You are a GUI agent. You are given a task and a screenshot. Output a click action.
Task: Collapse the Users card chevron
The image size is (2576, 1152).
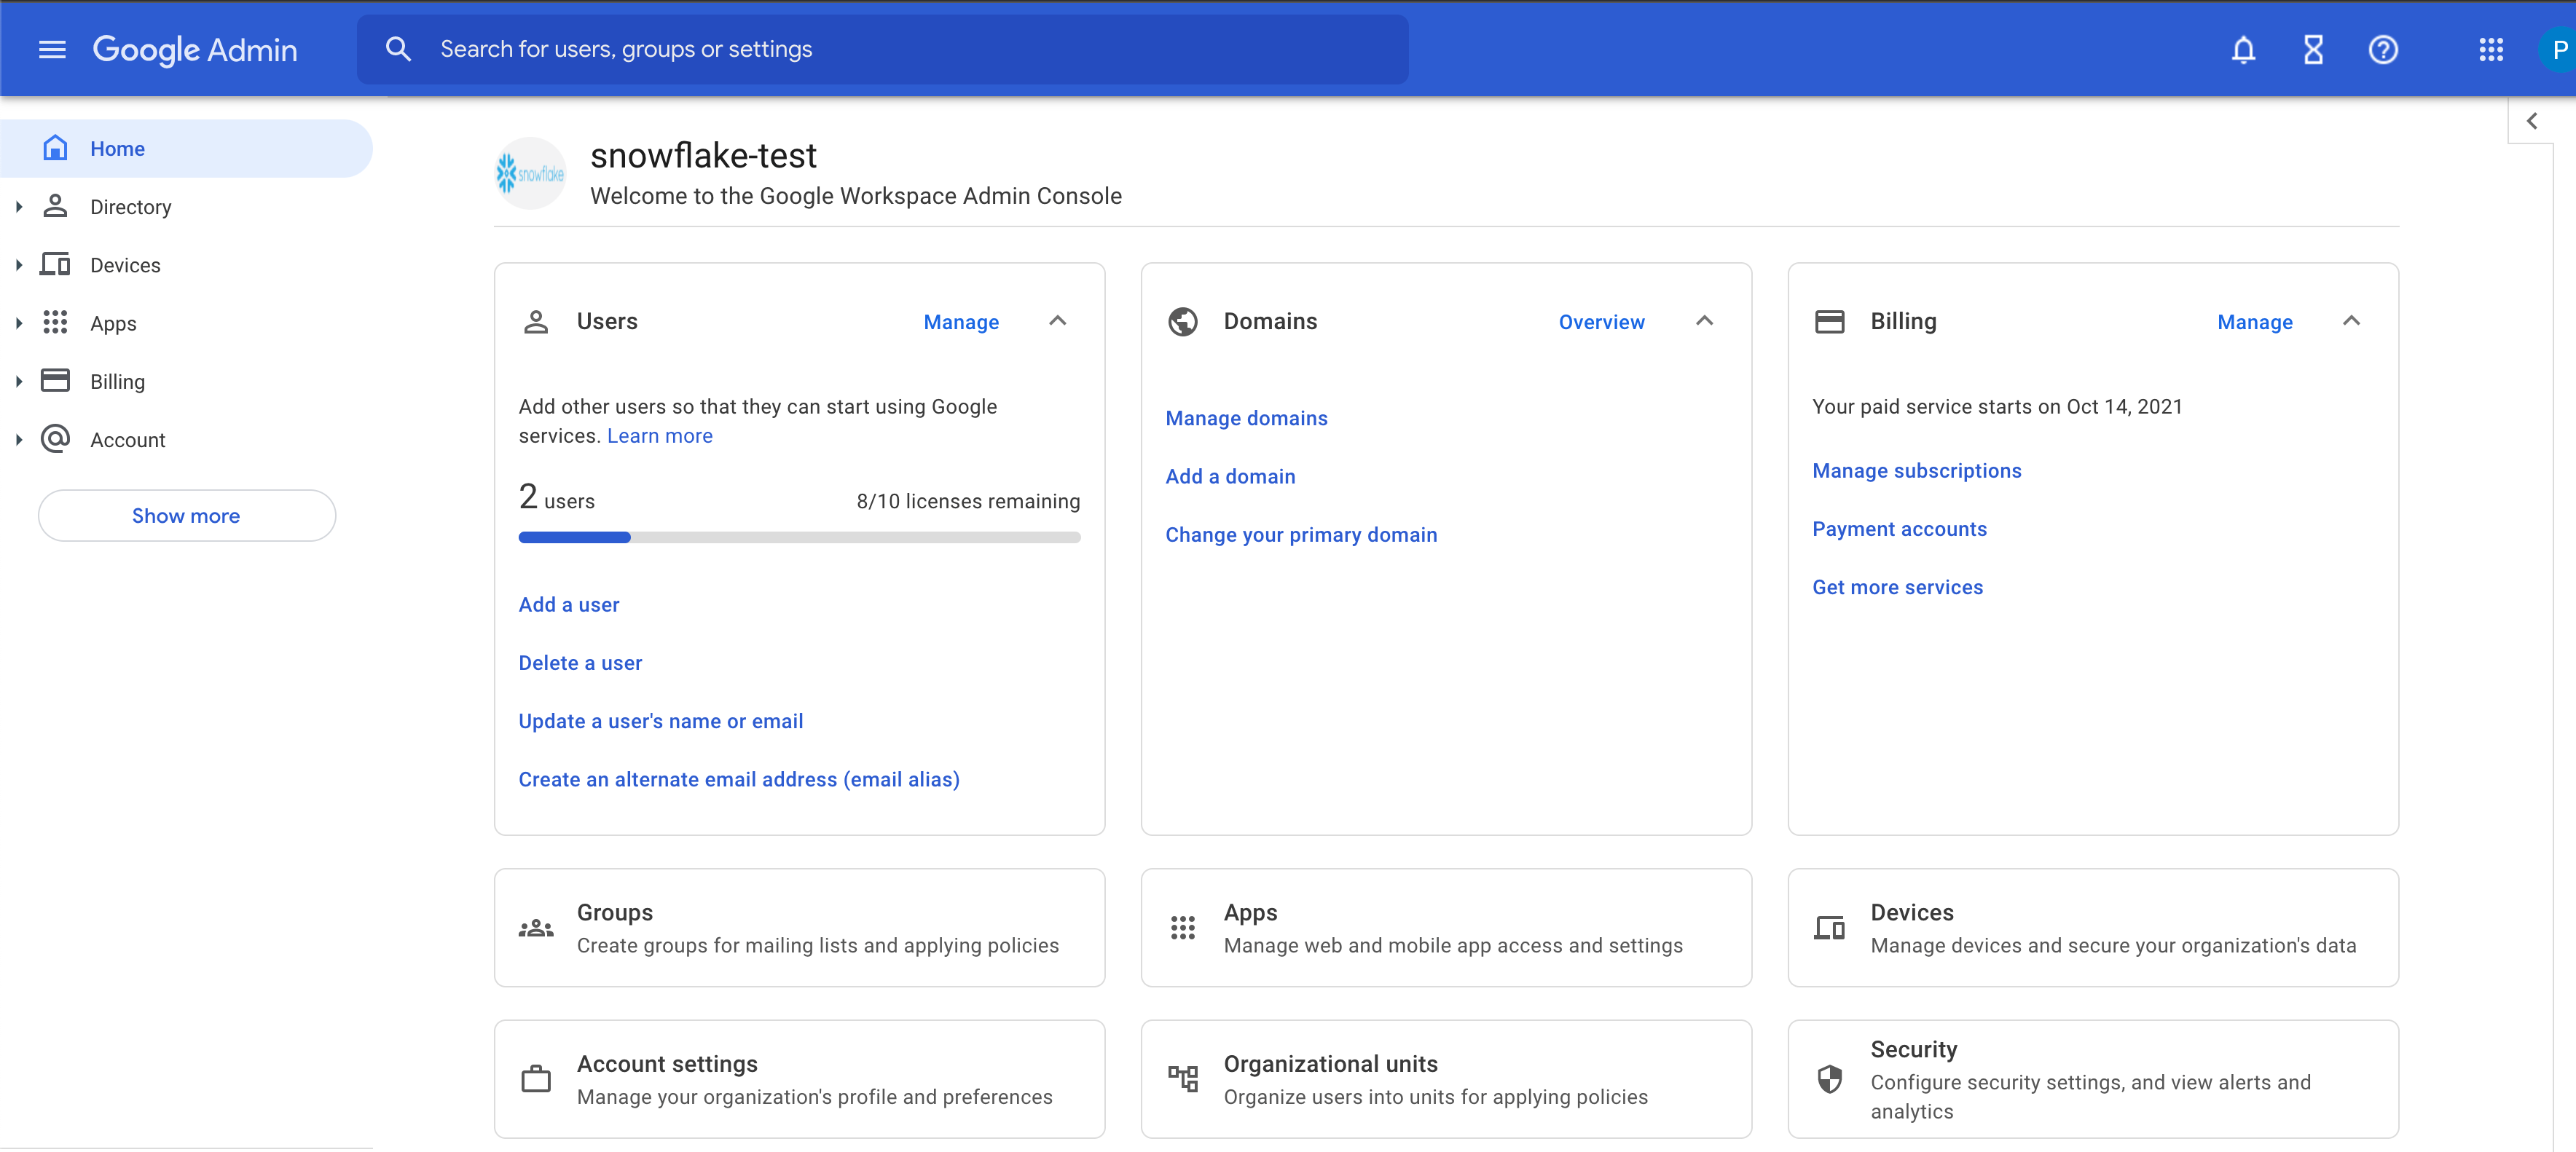point(1058,321)
